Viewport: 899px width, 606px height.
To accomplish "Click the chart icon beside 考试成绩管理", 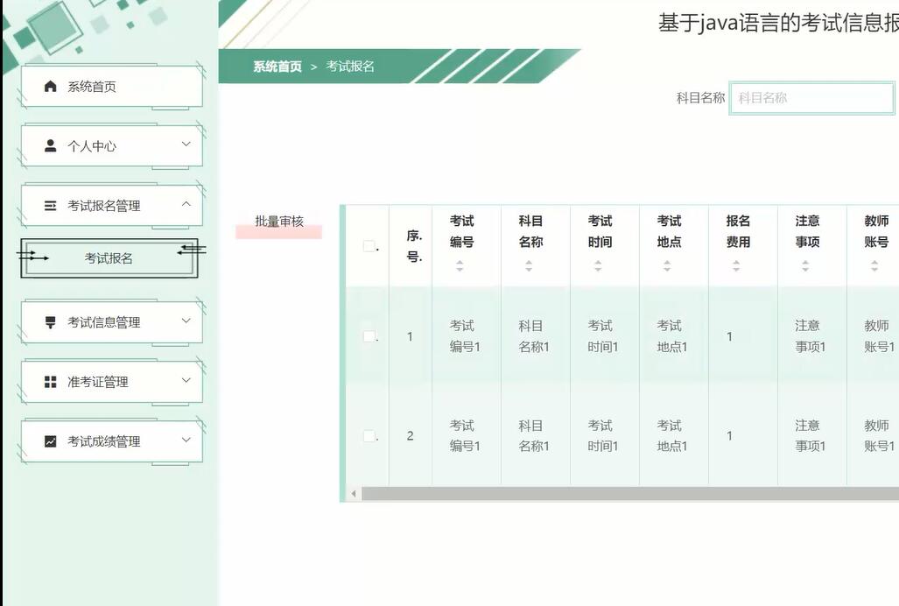I will pyautogui.click(x=51, y=441).
